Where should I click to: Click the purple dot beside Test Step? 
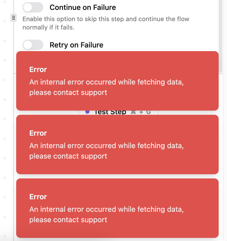tap(87, 112)
